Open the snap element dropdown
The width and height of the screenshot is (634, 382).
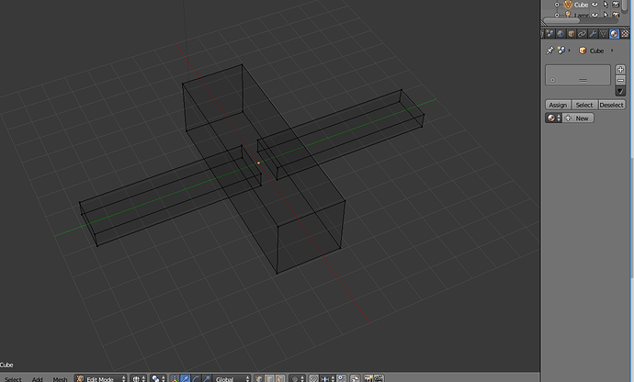(x=327, y=378)
